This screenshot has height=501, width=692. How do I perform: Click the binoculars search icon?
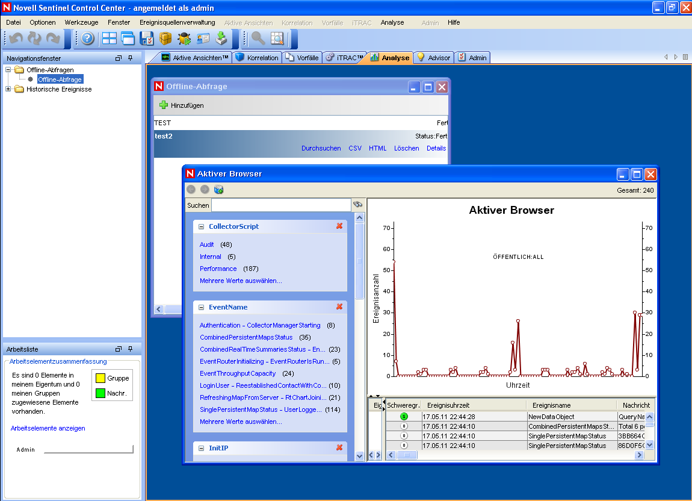[357, 205]
